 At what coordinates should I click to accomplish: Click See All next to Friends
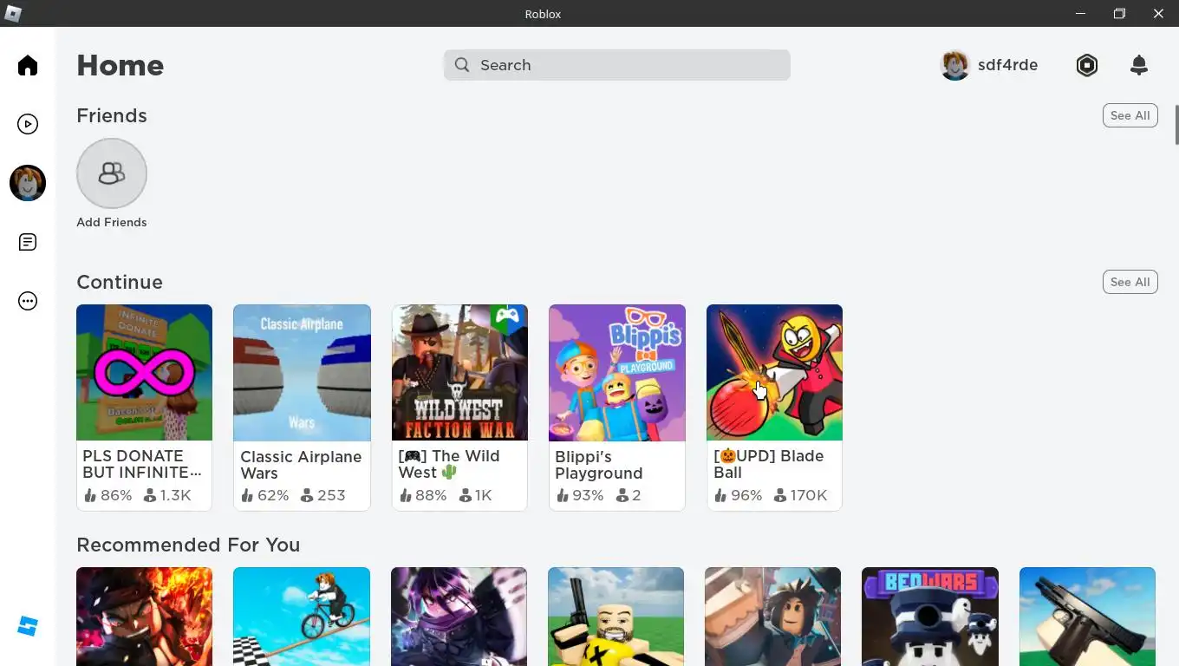[x=1130, y=115]
